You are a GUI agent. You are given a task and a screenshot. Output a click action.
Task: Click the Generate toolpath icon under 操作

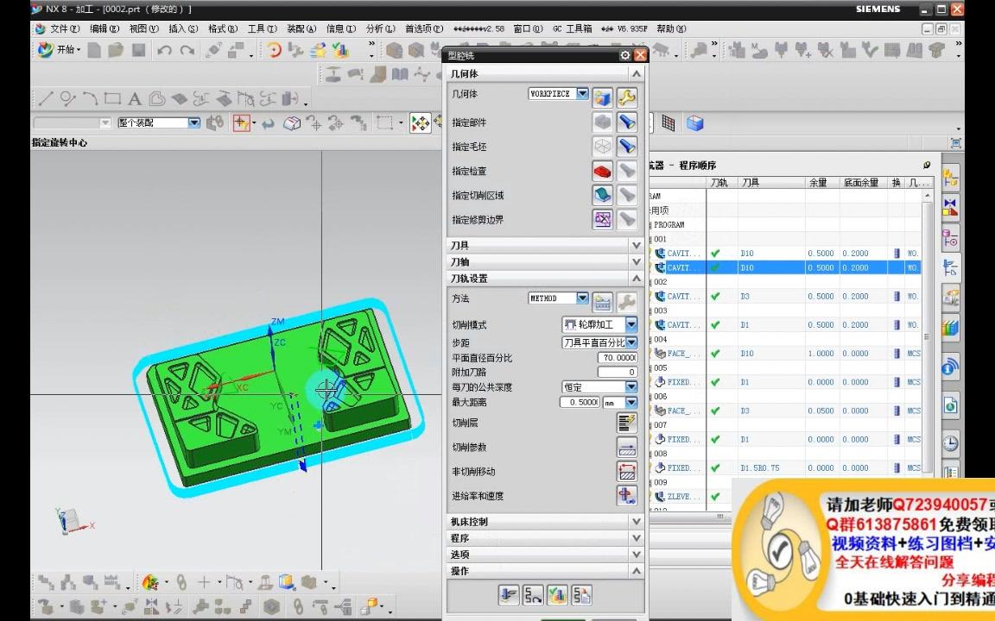509,594
